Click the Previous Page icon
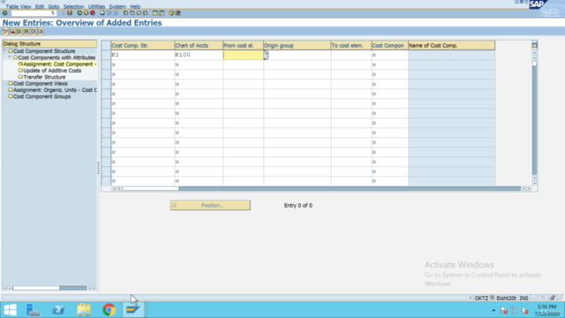Viewport: 565px width, 318px height. tap(132, 13)
